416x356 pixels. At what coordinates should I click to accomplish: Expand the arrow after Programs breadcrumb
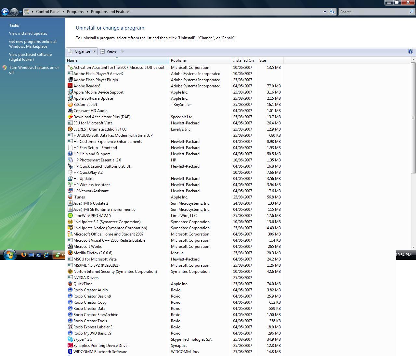coord(87,12)
